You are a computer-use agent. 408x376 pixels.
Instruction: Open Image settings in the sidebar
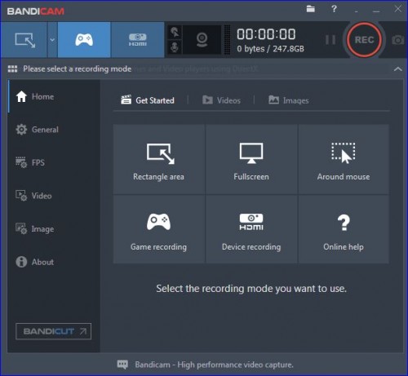tap(54, 229)
